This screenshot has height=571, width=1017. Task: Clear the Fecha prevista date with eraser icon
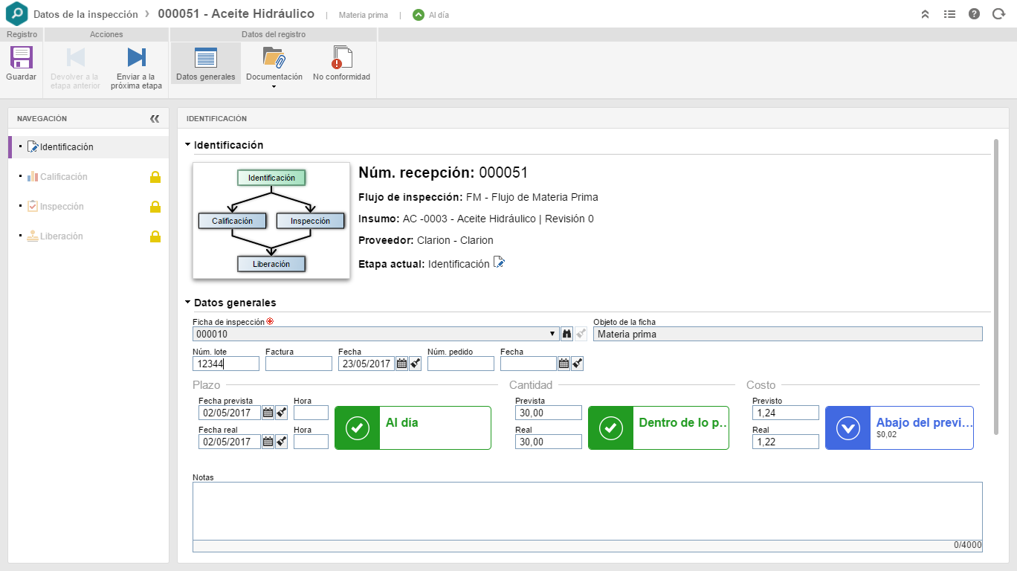[x=281, y=413]
